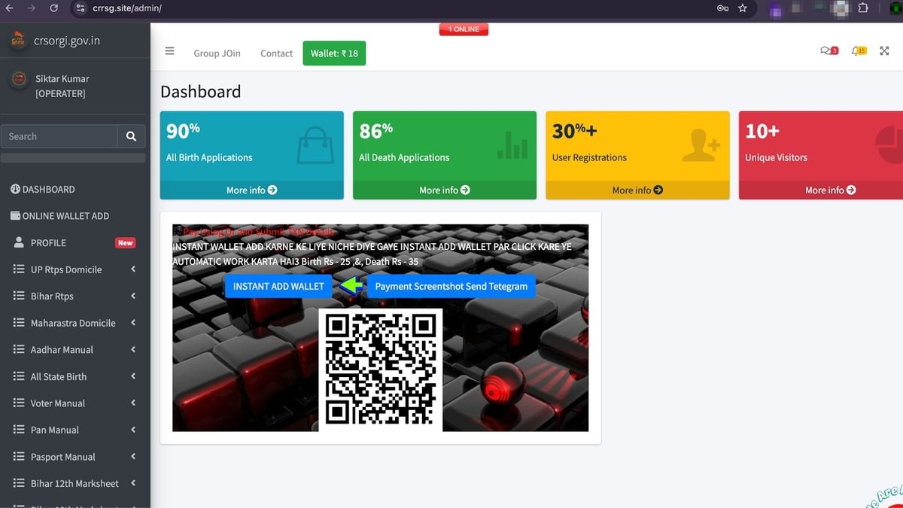Toggle the sidebar with the hamburger icon
This screenshot has height=508, width=903.
(x=169, y=51)
